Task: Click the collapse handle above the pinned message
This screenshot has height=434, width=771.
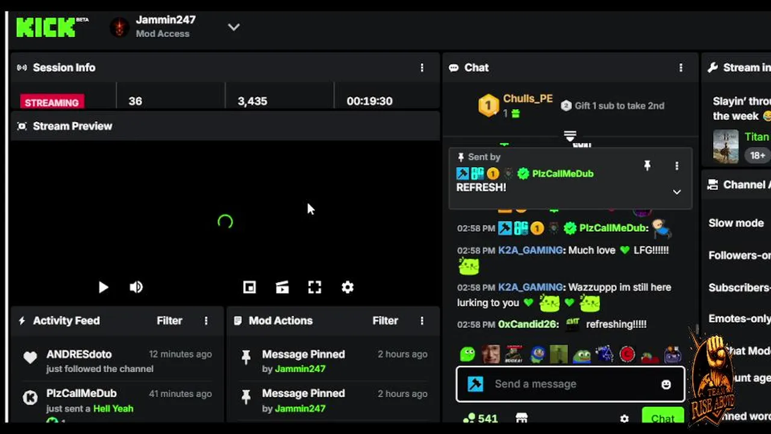Action: coord(570,136)
